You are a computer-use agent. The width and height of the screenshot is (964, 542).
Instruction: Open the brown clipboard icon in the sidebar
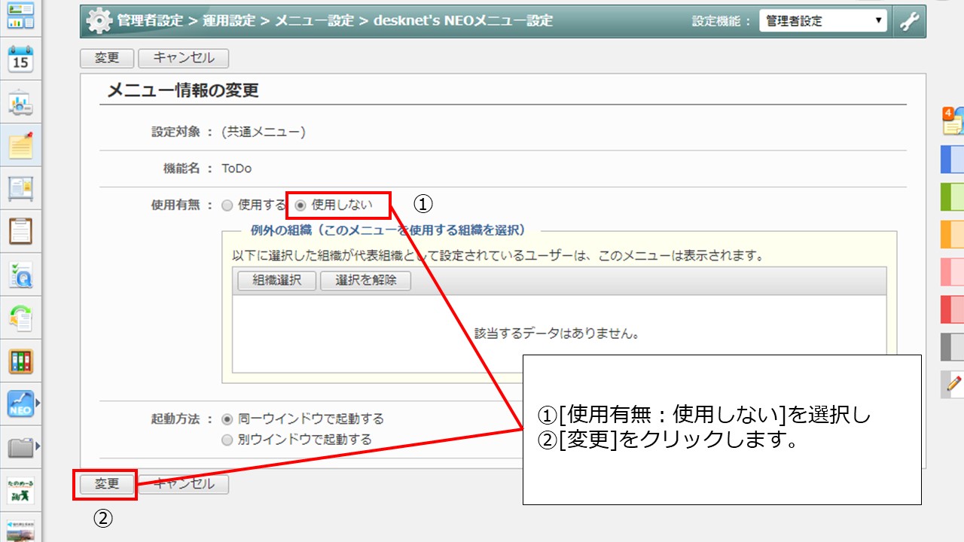[20, 232]
